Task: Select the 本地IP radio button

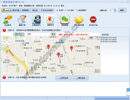Action: point(57,10)
